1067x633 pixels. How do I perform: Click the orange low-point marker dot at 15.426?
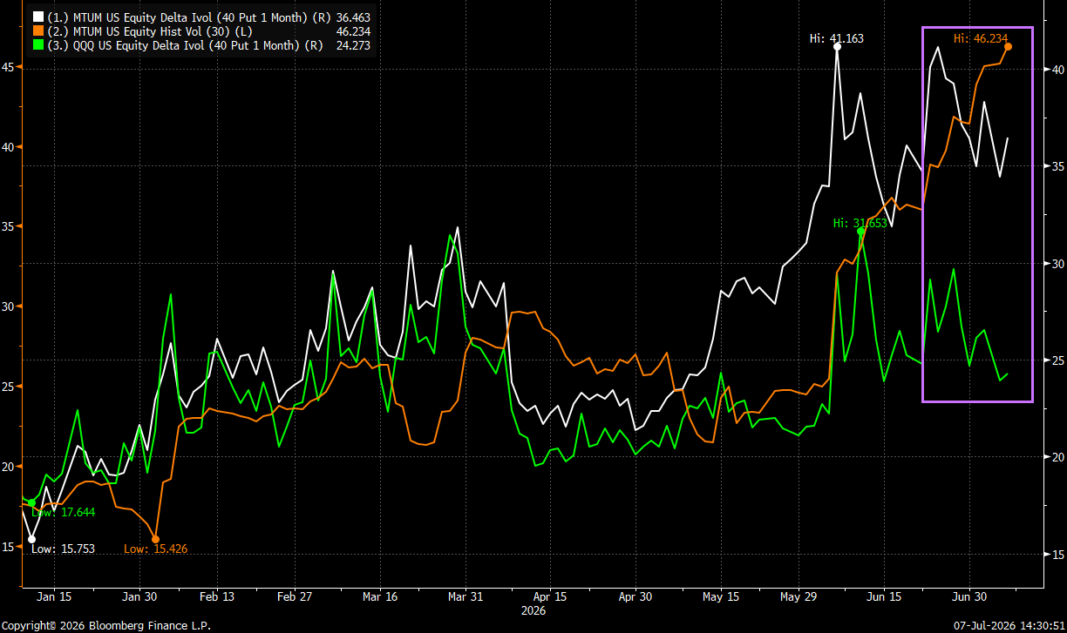point(155,540)
